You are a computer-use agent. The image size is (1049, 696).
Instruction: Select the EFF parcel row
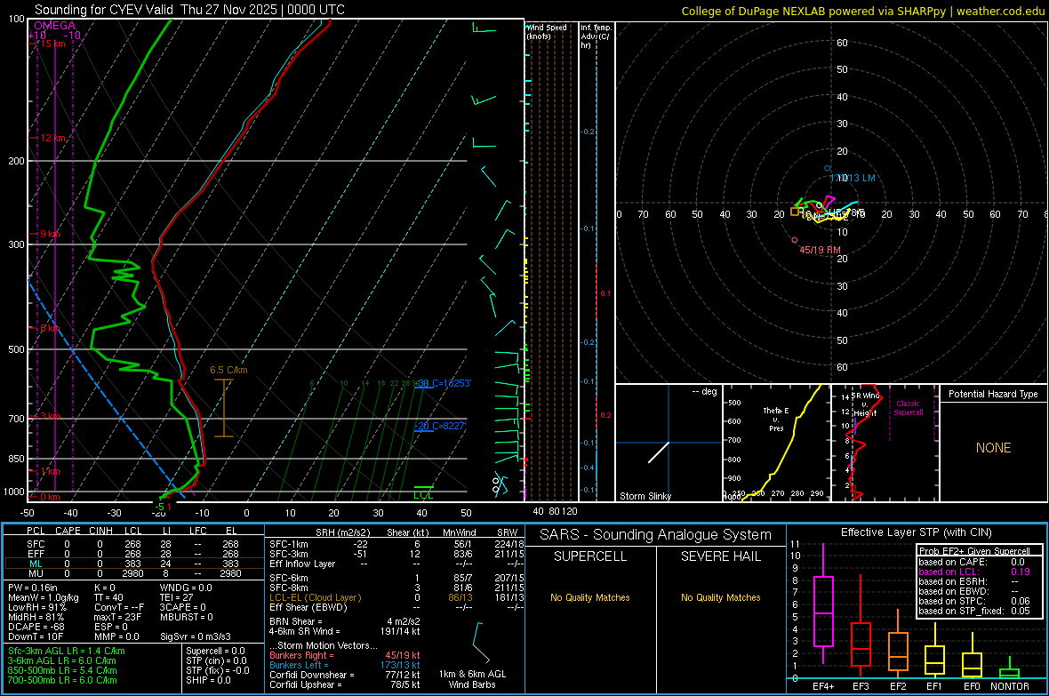132,554
